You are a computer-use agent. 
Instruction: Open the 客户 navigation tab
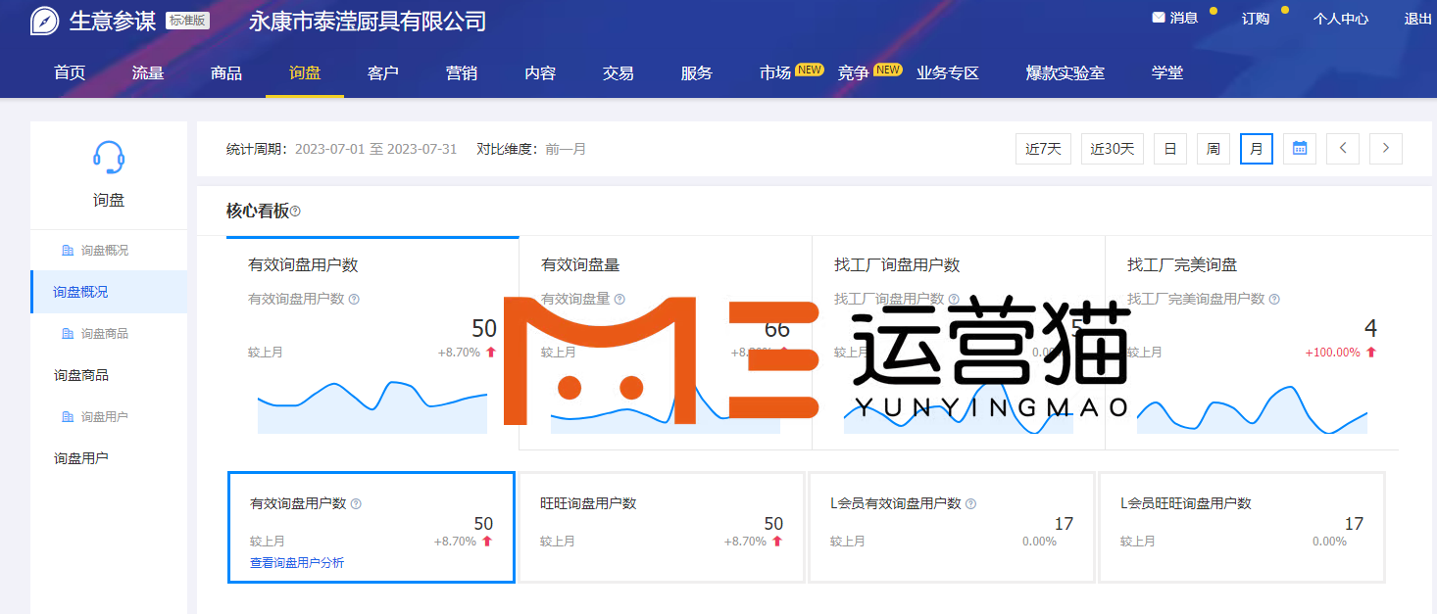383,73
